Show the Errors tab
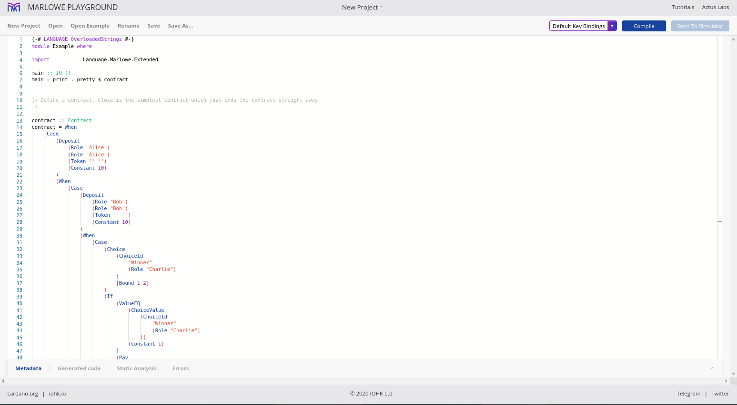This screenshot has width=737, height=405. tap(181, 368)
